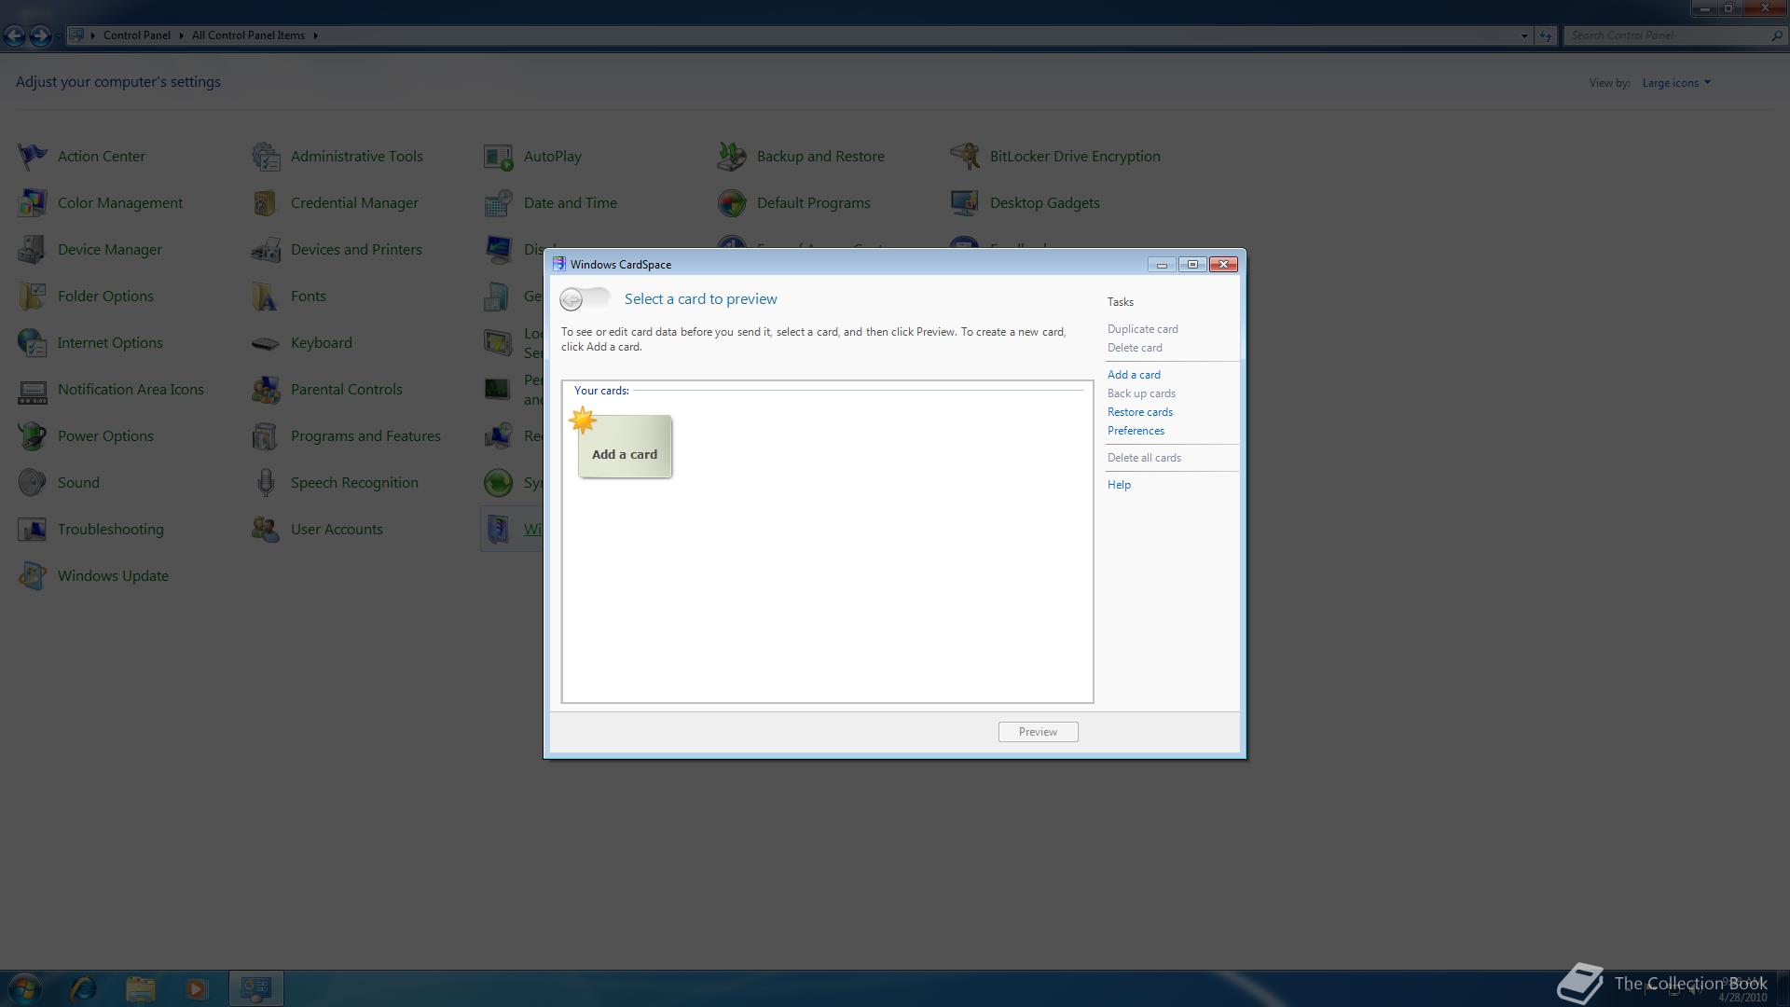The height and width of the screenshot is (1007, 1790).
Task: Open the Fonts icon
Action: (x=266, y=296)
